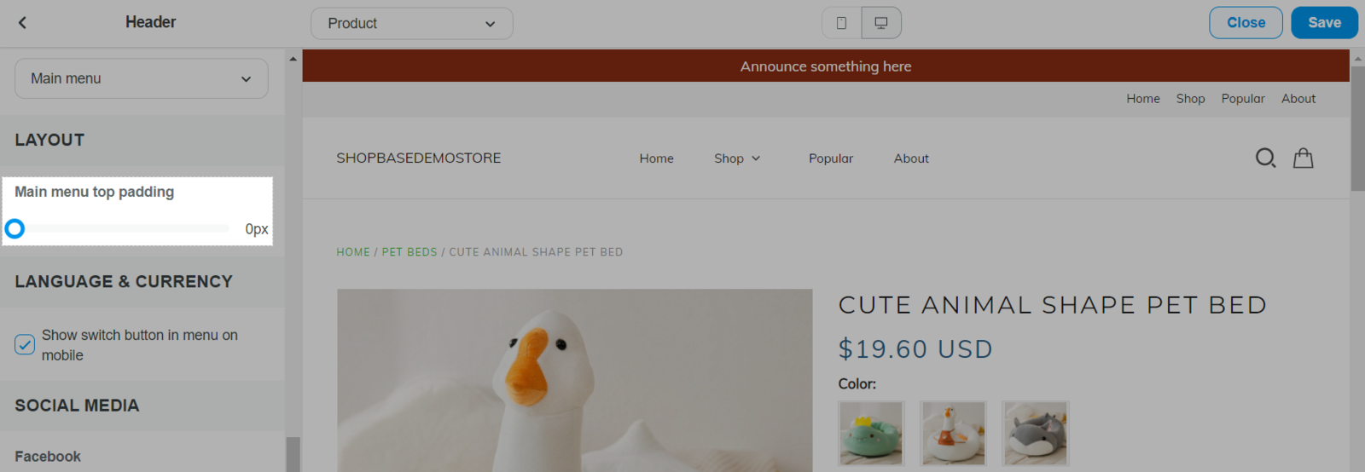Click the Main menu top padding slider handle

click(15, 228)
